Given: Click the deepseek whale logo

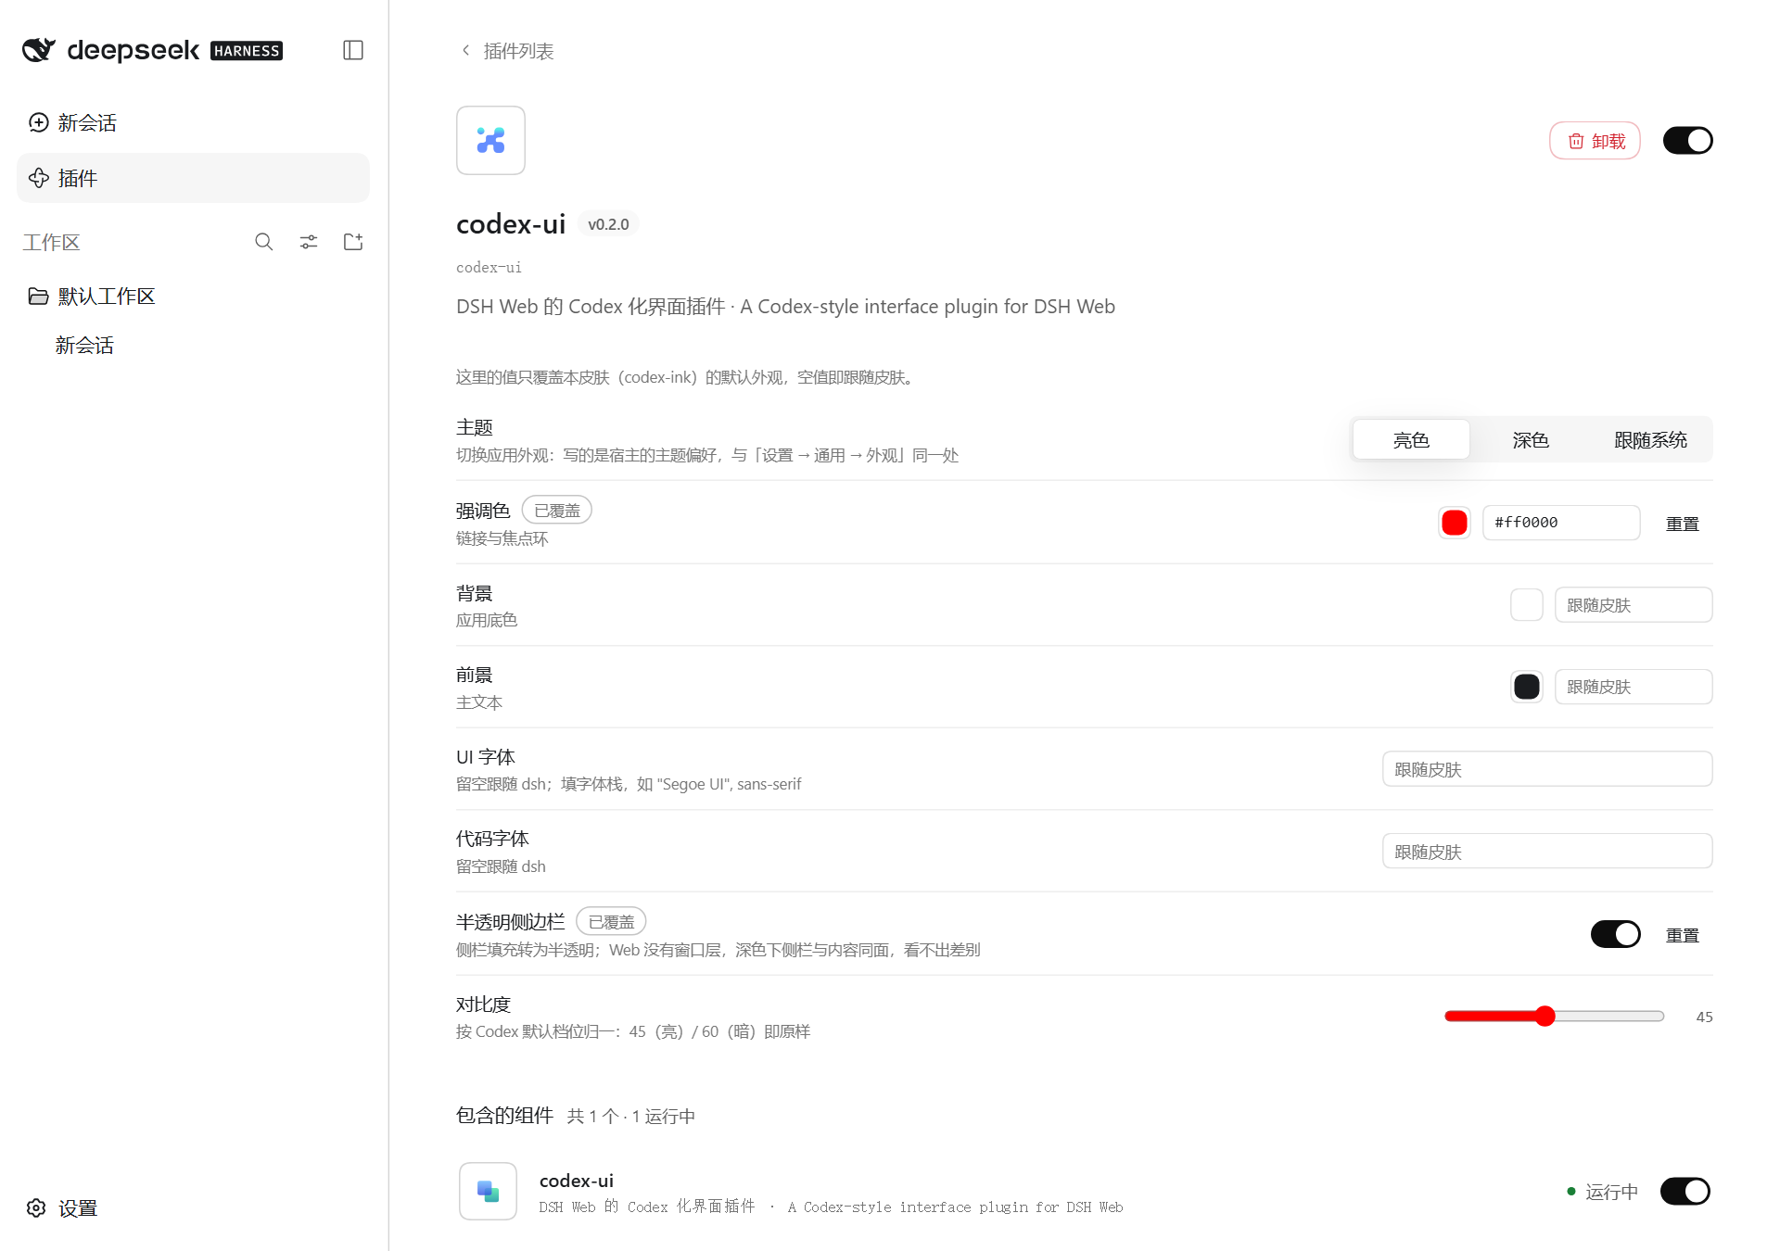Looking at the screenshot, I should [x=39, y=50].
